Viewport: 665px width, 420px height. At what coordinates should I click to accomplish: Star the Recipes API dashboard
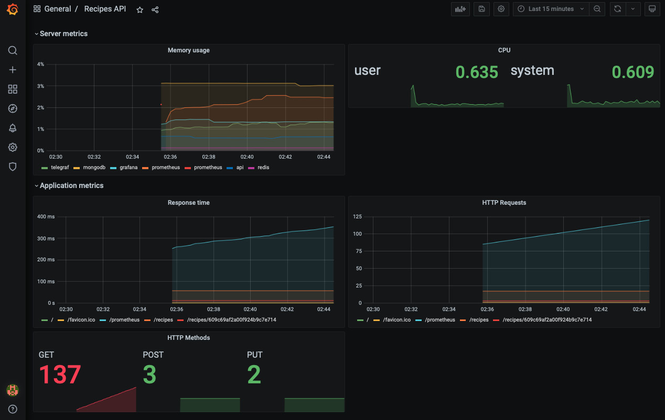(140, 9)
